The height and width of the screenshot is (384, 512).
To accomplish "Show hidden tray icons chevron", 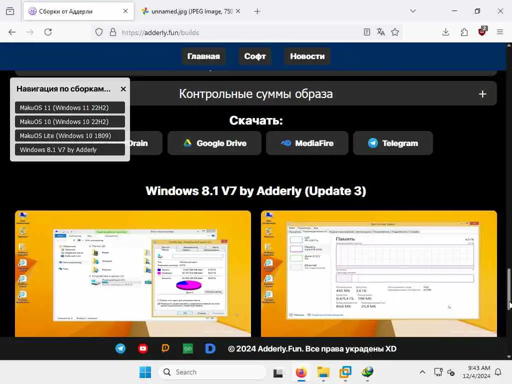I will [422, 372].
